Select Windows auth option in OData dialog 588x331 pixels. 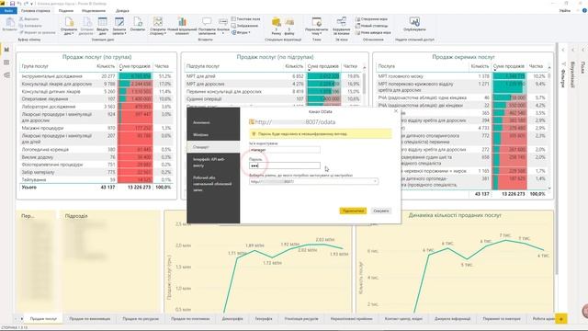coord(213,135)
